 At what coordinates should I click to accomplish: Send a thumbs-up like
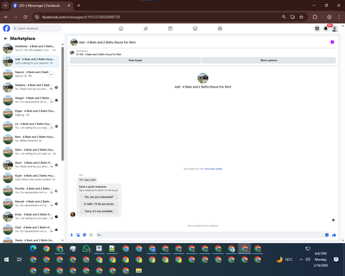tap(334, 235)
